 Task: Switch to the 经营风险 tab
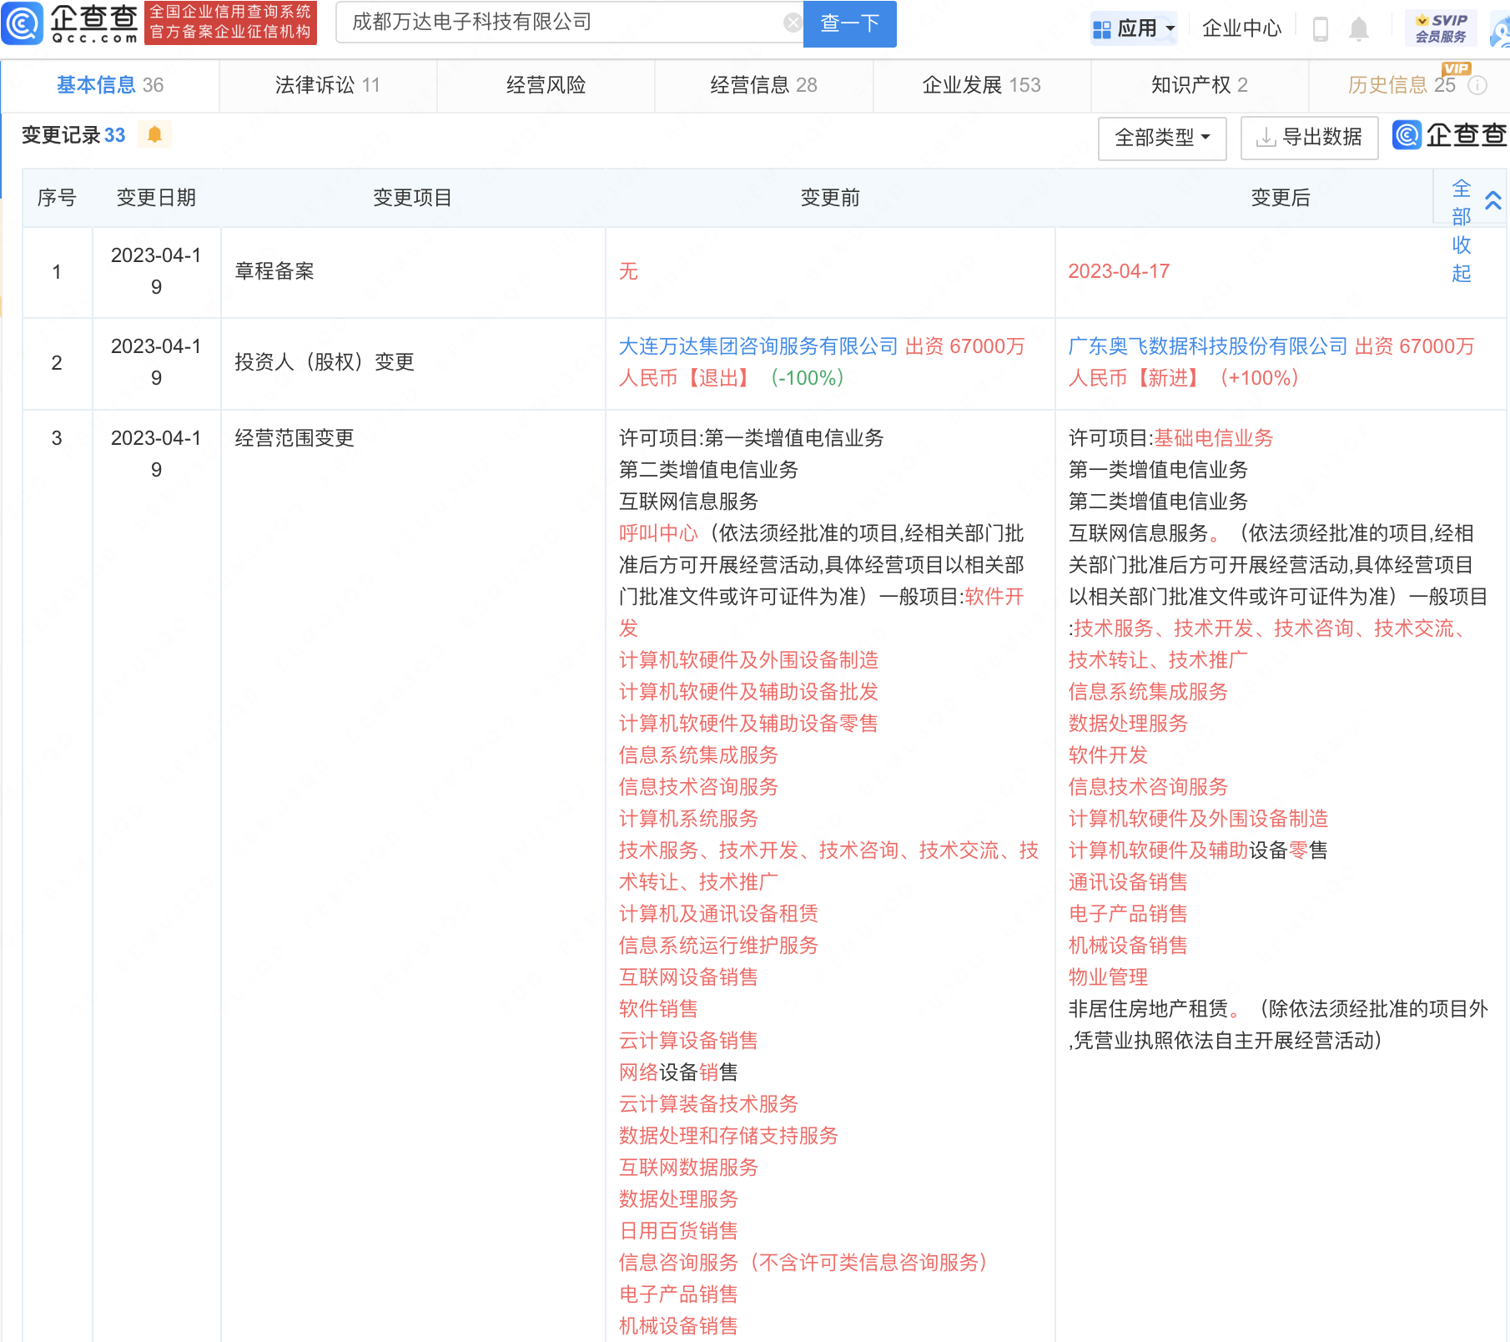click(x=546, y=85)
